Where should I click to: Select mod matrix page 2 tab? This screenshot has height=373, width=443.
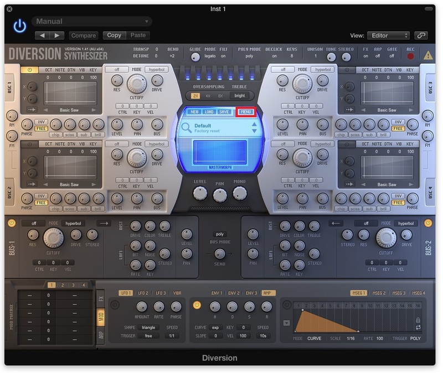[x=63, y=285]
